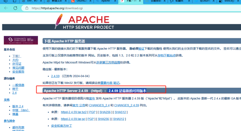This screenshot has width=241, height=131.
Task: Click the 2.4.59 stable version link
Action: click(x=55, y=76)
